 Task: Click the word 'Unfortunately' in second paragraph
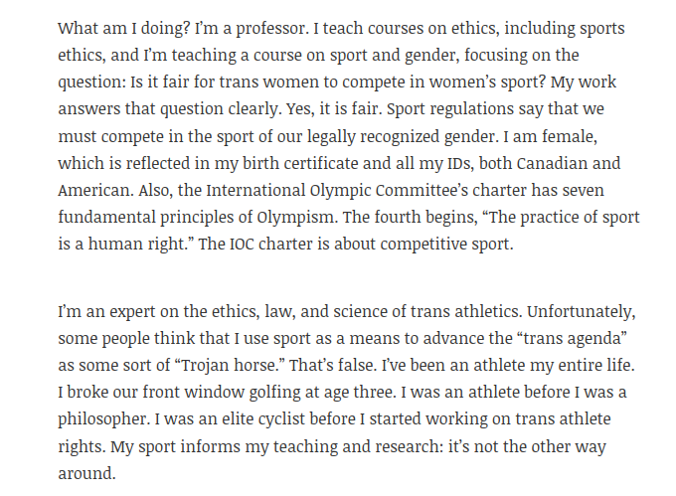(581, 311)
